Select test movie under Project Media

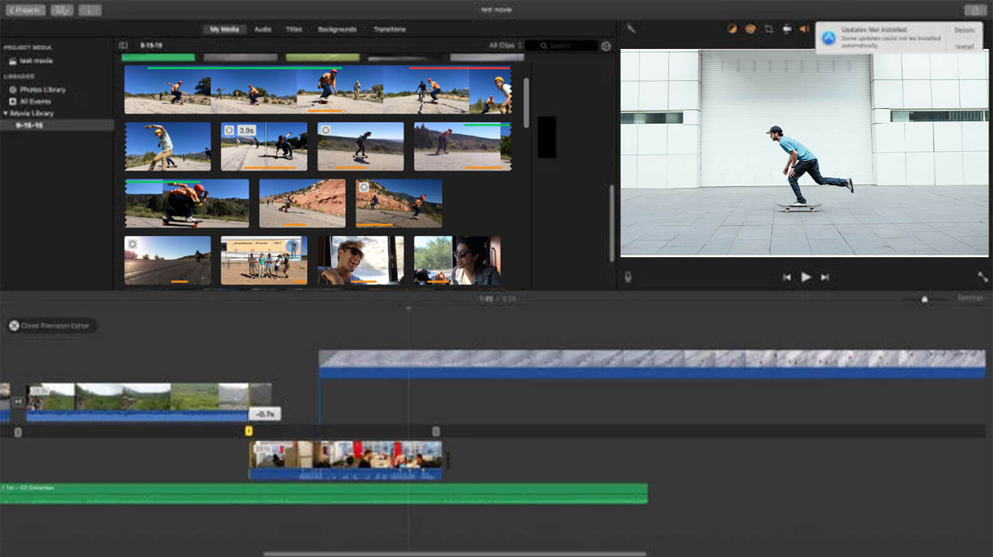coord(36,61)
